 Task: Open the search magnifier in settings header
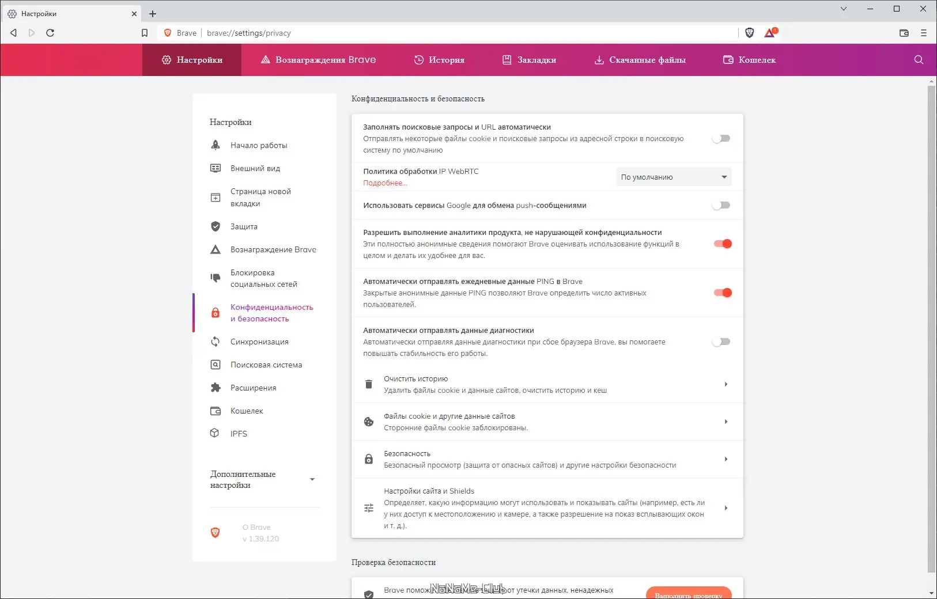point(917,59)
